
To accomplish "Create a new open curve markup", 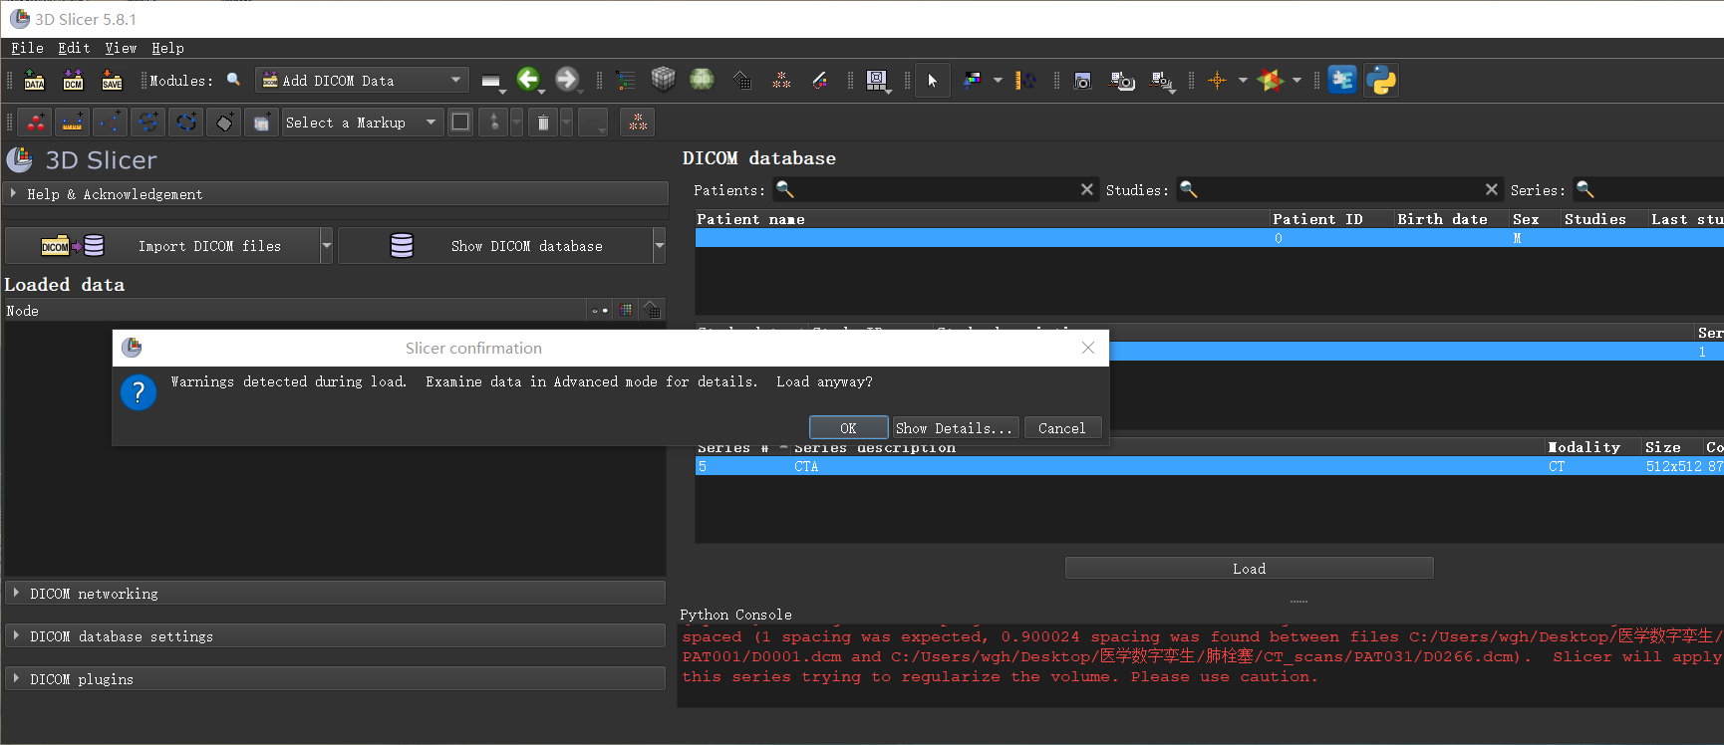I will click(x=147, y=123).
